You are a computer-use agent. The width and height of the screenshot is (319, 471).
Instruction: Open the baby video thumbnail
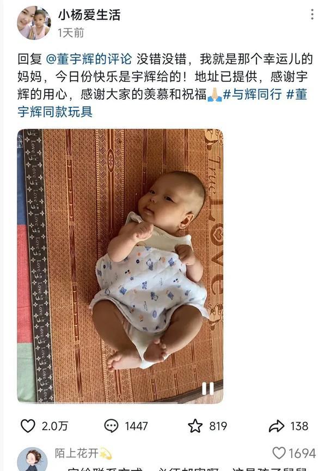120,266
